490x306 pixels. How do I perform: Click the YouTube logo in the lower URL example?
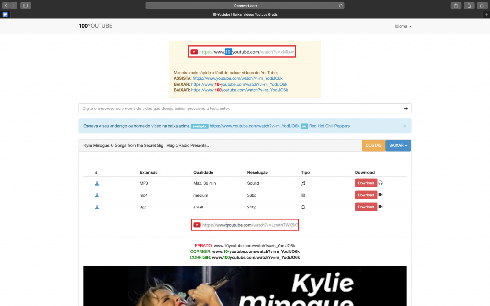[197, 225]
